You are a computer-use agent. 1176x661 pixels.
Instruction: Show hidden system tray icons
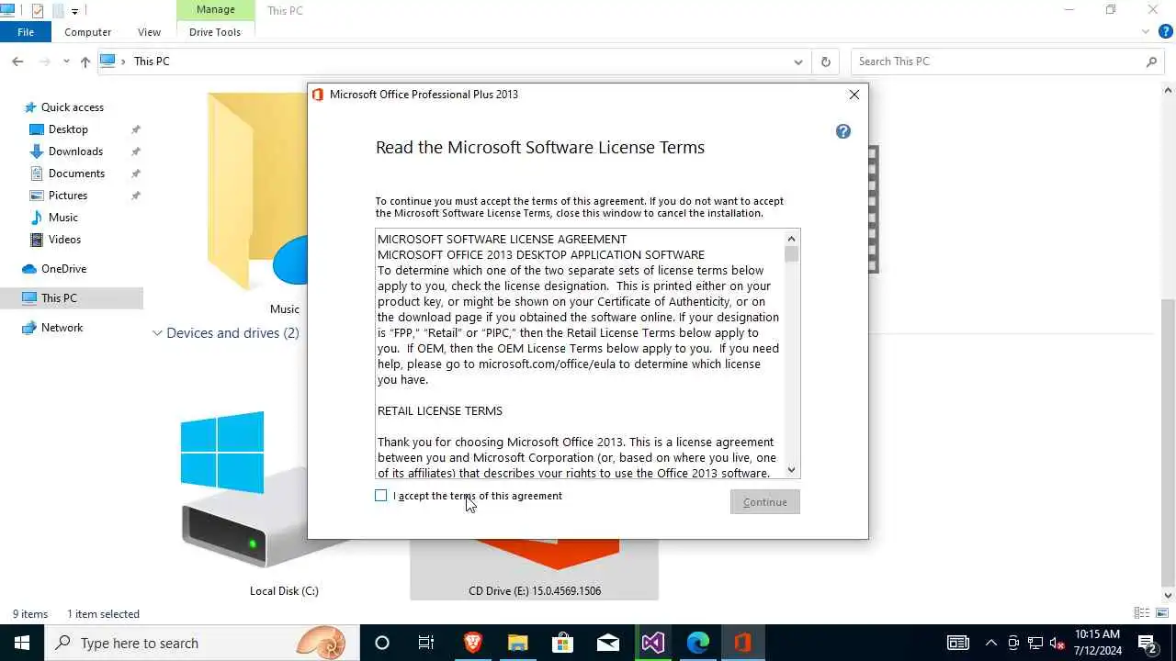991,643
